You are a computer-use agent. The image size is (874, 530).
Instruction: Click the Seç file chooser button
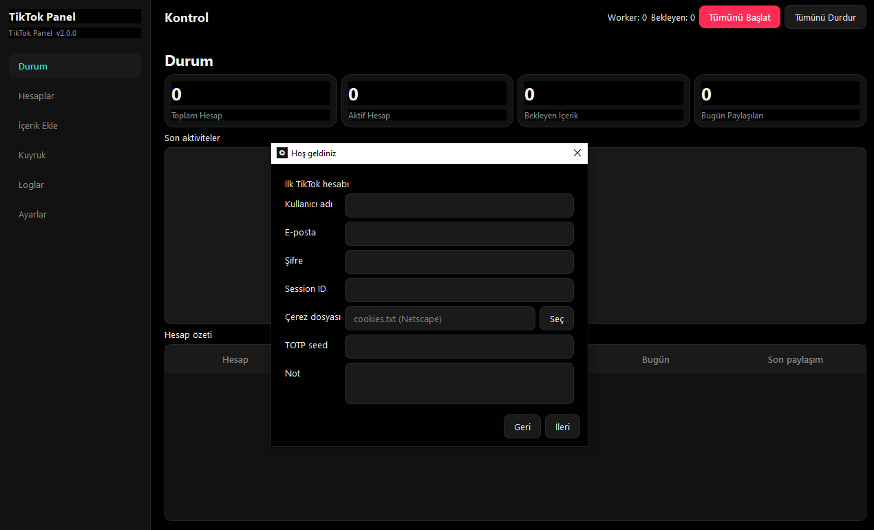tap(557, 319)
